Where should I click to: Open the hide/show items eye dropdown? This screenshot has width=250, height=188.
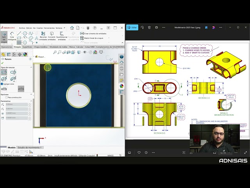click(85, 52)
